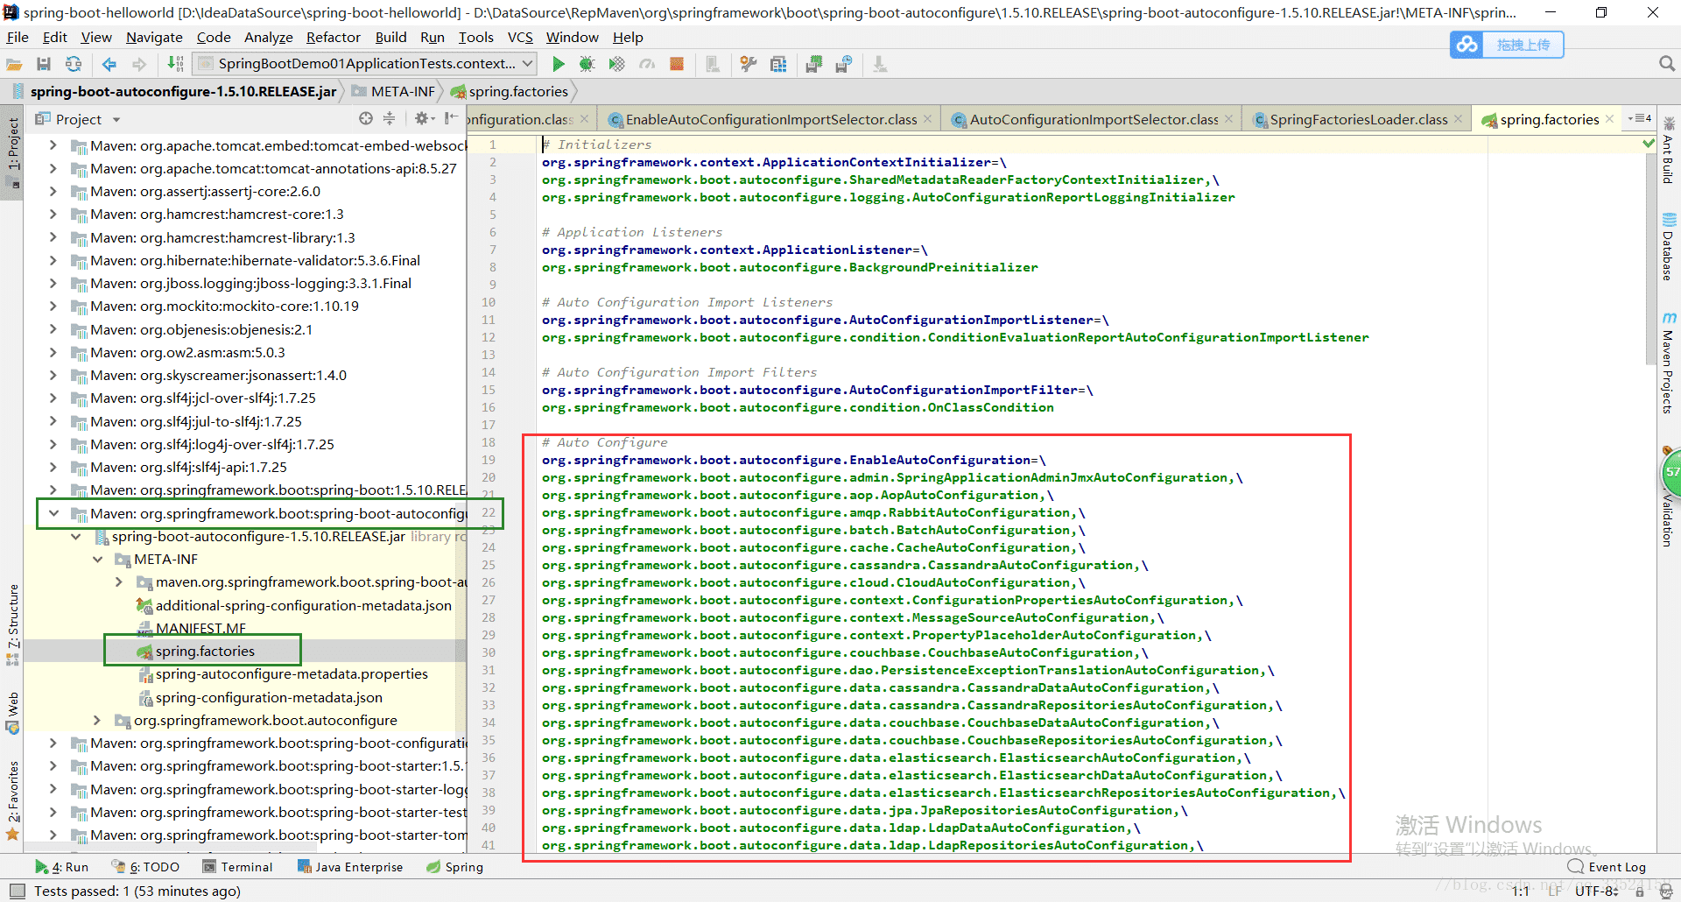Start debugging with the bug icon
1681x902 pixels.
(587, 64)
